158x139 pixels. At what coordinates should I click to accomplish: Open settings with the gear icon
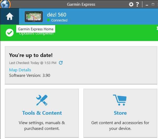(131, 4)
